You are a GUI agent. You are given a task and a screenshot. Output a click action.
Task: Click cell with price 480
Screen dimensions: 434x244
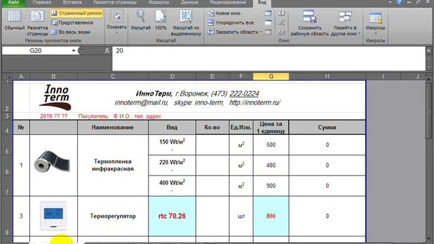[271, 165]
